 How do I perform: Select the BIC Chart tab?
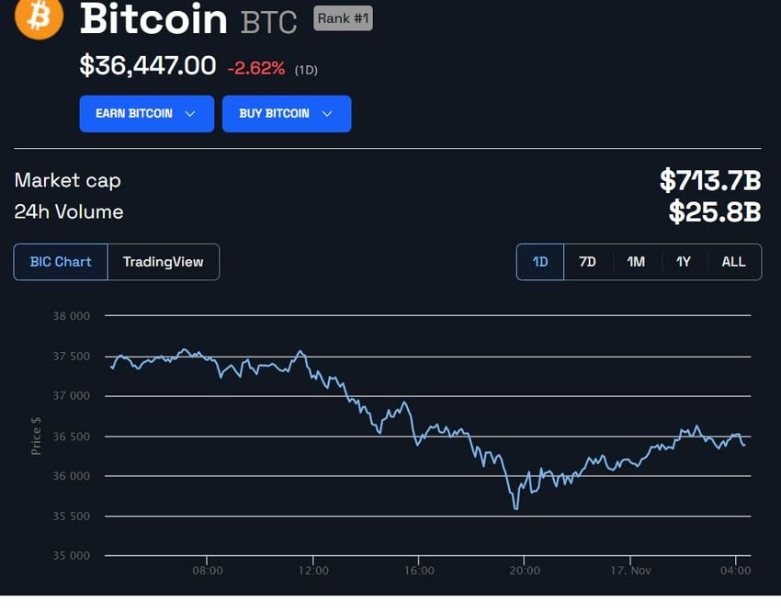click(60, 262)
